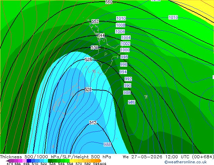Select the 1004 isobar pressure label

(x=126, y=38)
